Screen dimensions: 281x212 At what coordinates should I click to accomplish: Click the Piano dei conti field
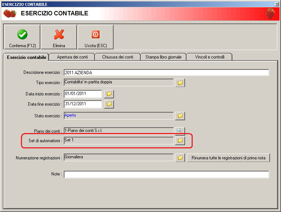[119, 130]
